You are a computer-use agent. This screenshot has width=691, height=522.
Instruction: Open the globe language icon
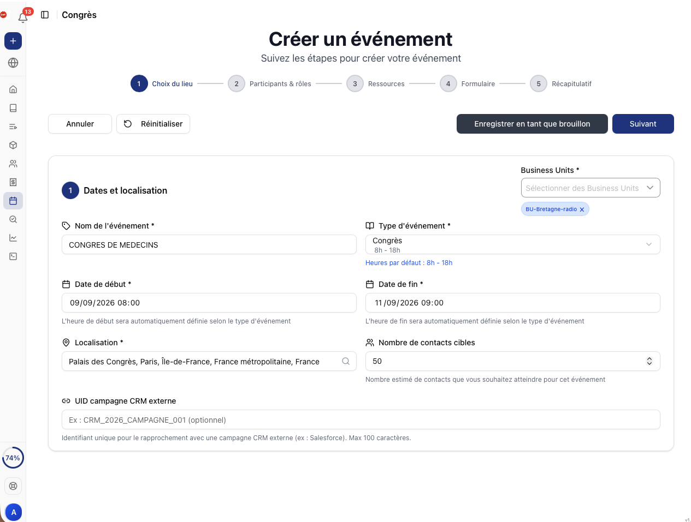13,63
